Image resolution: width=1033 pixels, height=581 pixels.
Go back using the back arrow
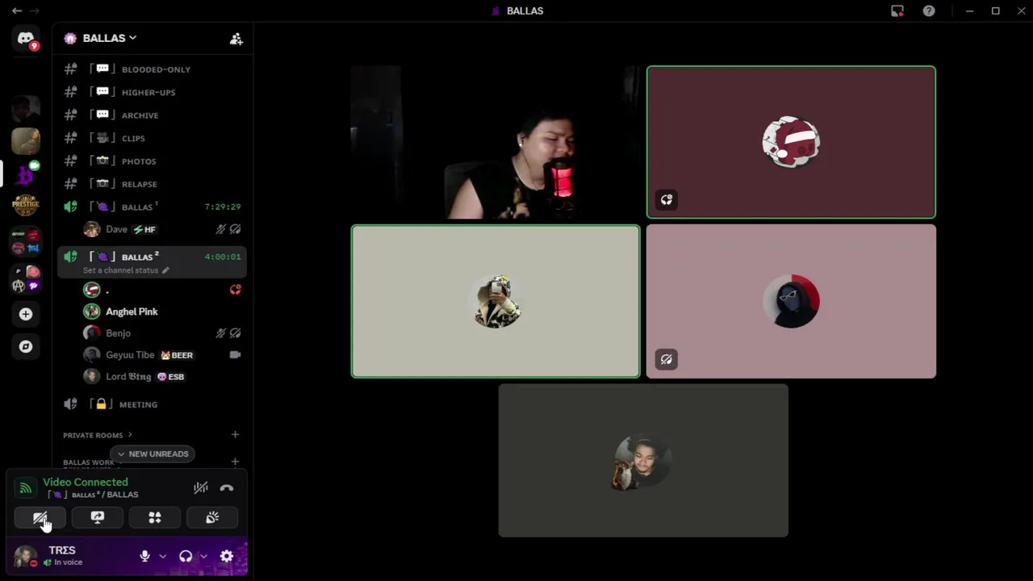point(16,10)
